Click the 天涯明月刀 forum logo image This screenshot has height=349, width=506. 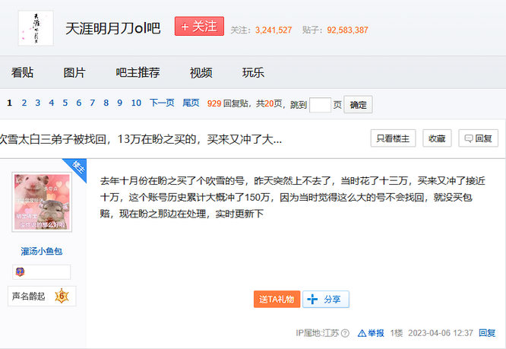(36, 28)
